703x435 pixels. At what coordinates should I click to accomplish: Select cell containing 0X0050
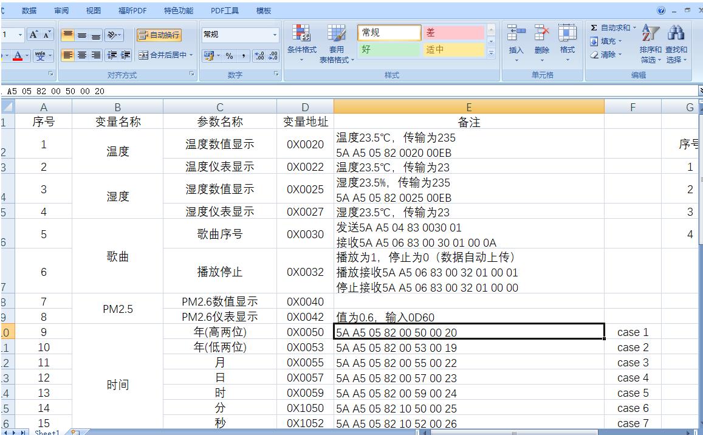tap(305, 332)
